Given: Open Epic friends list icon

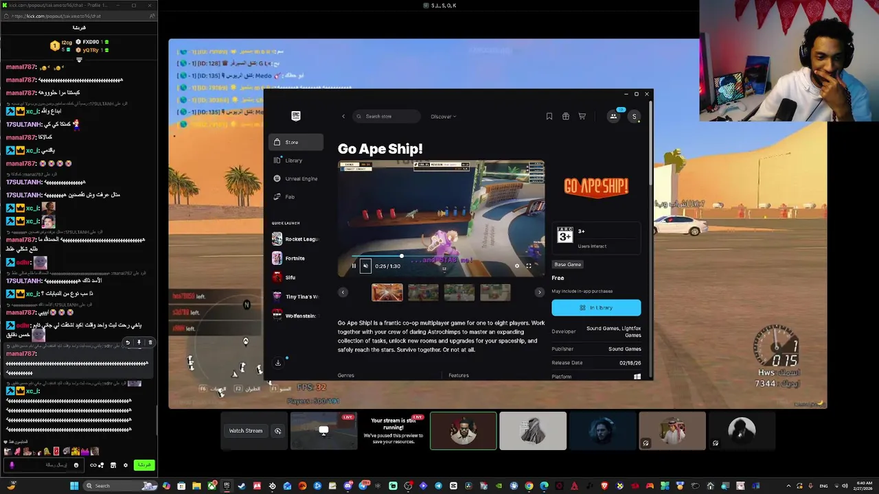Looking at the screenshot, I should point(613,116).
